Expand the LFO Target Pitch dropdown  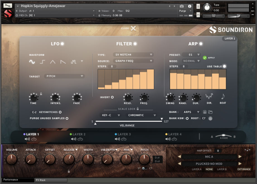(64, 76)
